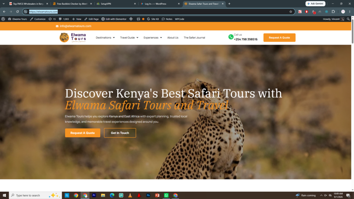Click the browser forward arrow
This screenshot has height=199, width=354.
(x=11, y=11)
